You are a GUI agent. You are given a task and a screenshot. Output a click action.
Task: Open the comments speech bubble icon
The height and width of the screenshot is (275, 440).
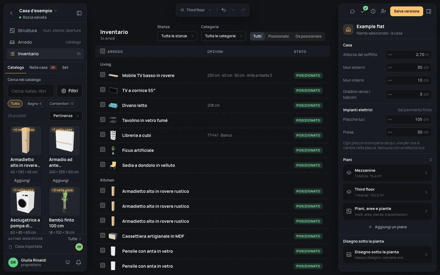click(352, 11)
